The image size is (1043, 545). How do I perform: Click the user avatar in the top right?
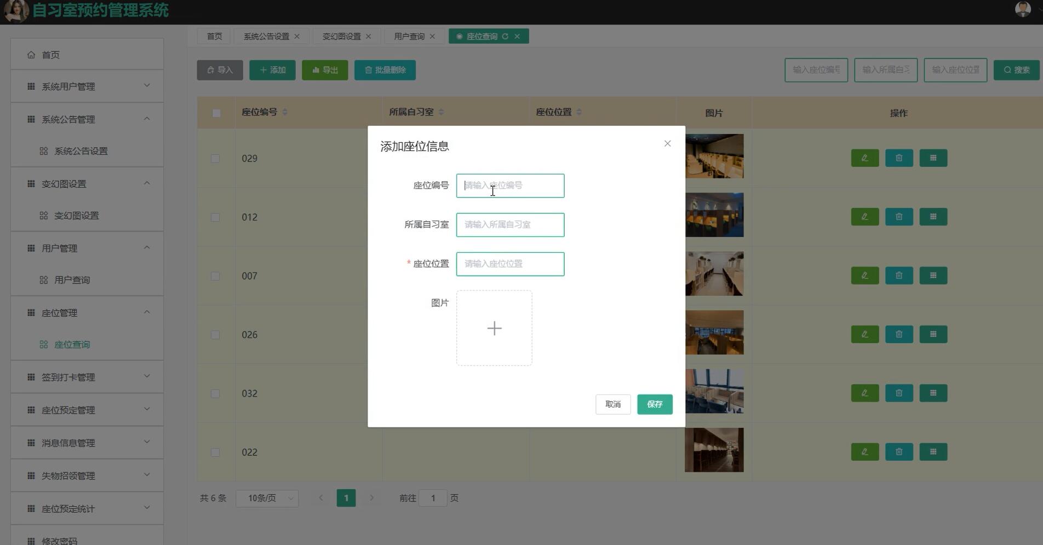tap(1022, 9)
